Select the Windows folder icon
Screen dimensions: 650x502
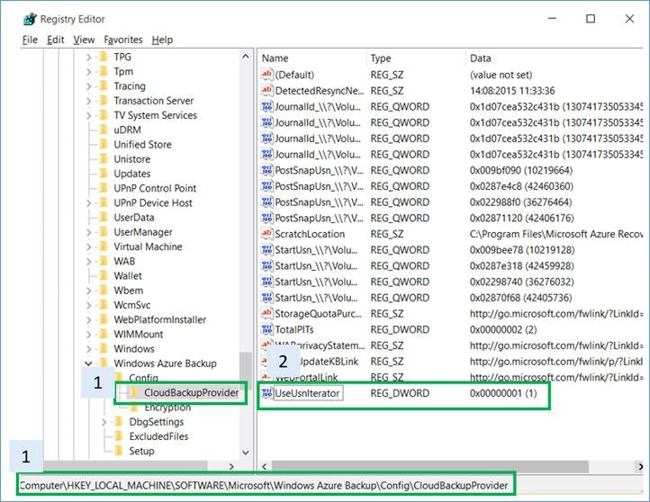click(x=104, y=349)
